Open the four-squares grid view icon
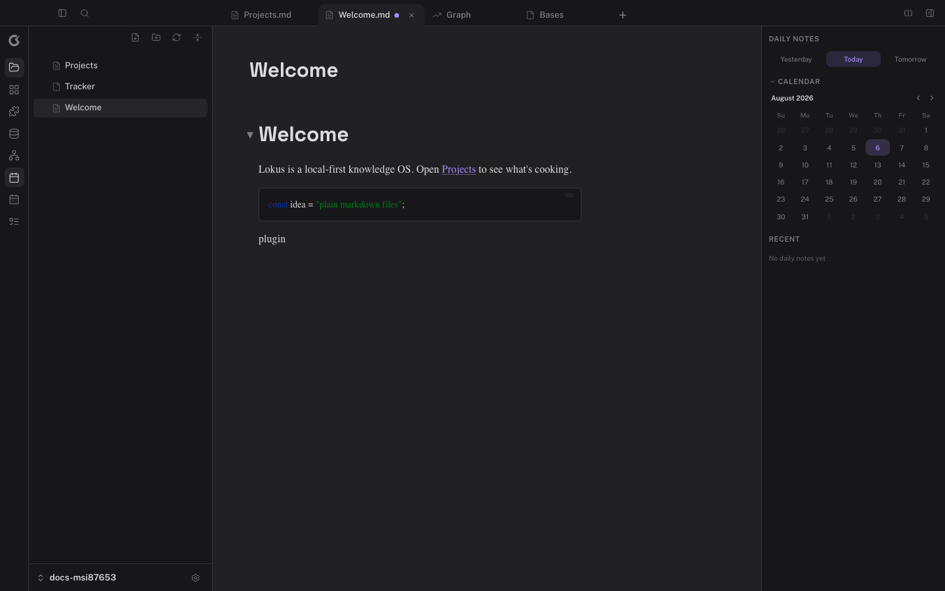Screen dimensions: 945x591 14,90
